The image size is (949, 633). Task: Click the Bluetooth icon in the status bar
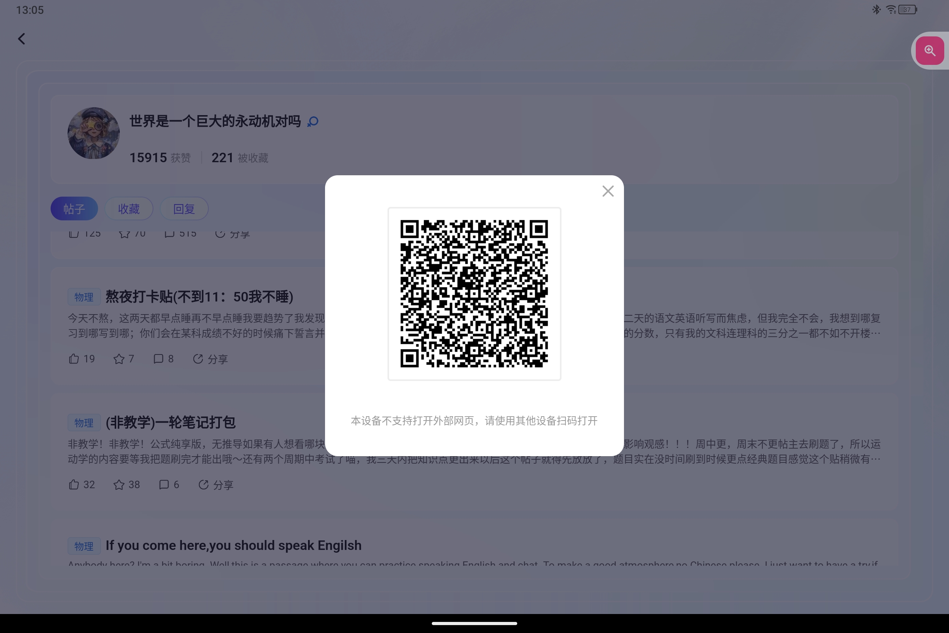(875, 9)
